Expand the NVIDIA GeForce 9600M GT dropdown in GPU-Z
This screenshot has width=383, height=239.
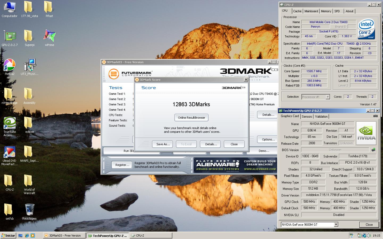(x=336, y=225)
